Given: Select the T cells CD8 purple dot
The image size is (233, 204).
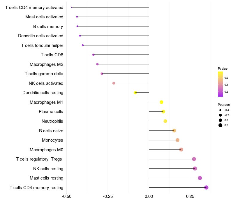Looking at the screenshot, I should pyautogui.click(x=93, y=55).
